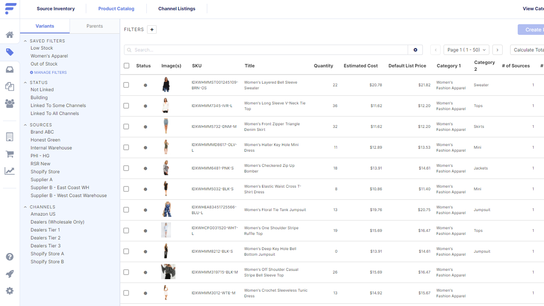The width and height of the screenshot is (544, 306).
Task: Click the search settings gear beside search bar
Action: [415, 50]
